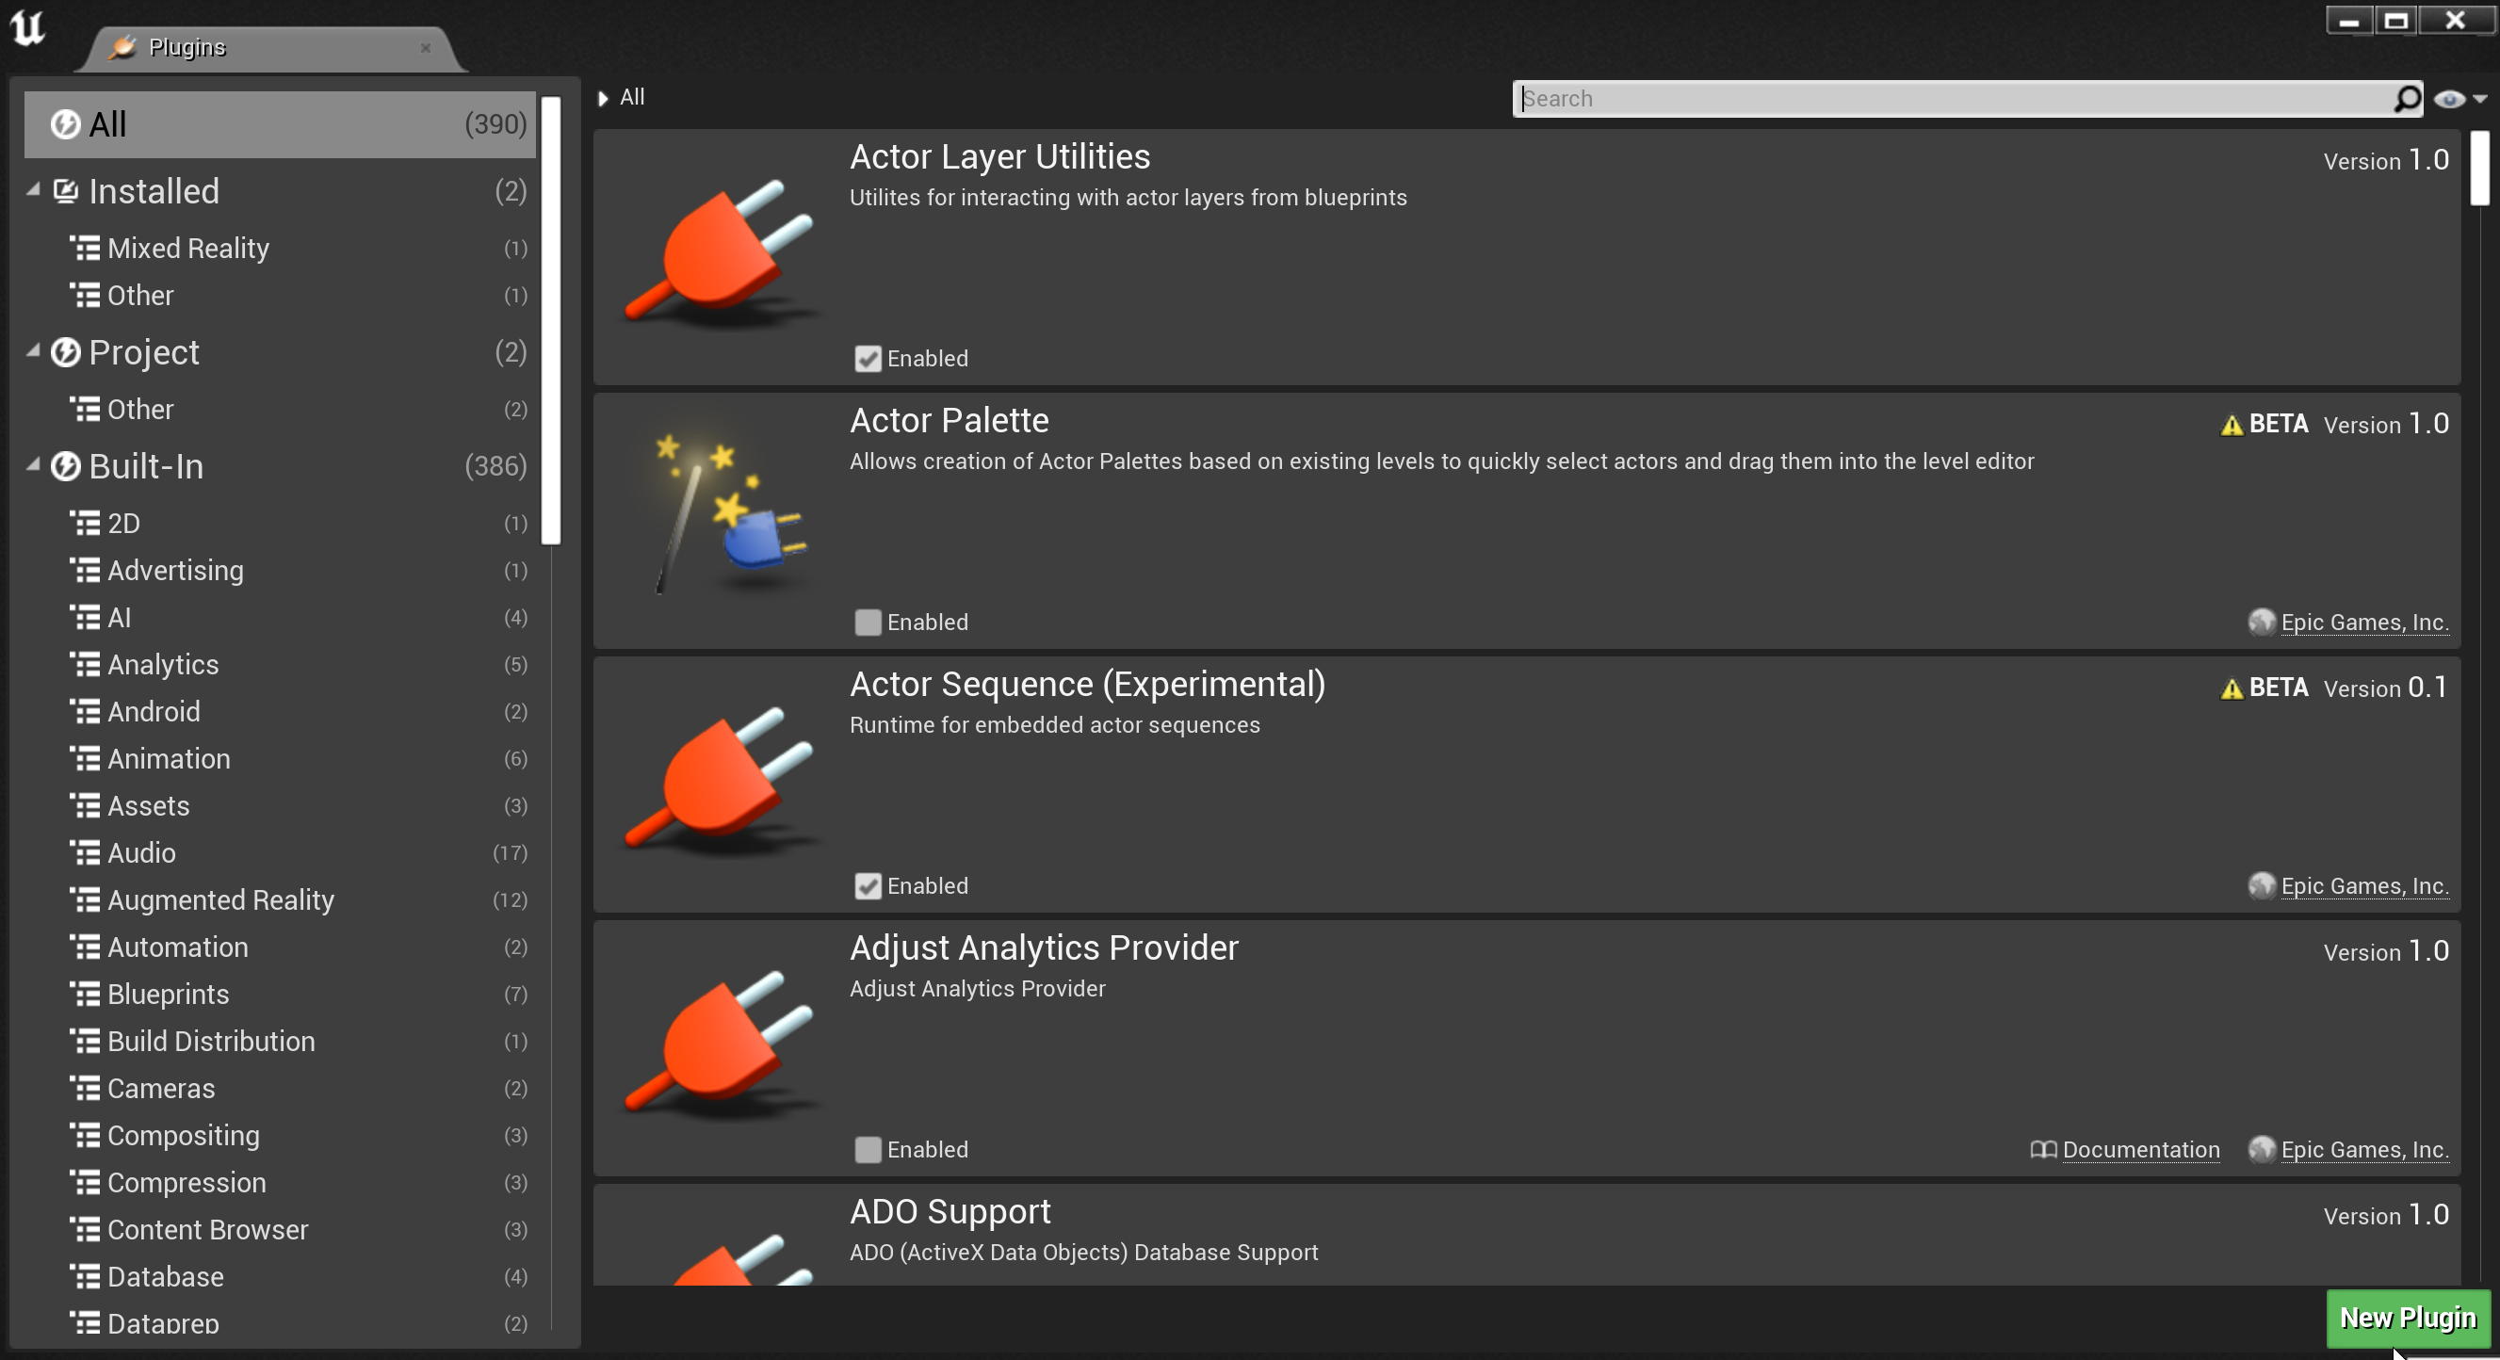Open Epic Games, Inc. link for Actor Palette
The width and height of the screenshot is (2500, 1360).
point(2363,623)
